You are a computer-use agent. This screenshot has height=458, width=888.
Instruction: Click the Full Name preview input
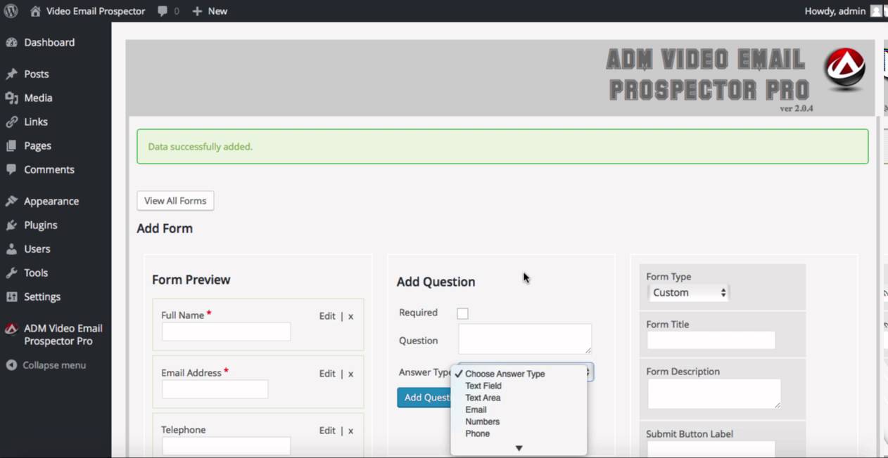226,332
